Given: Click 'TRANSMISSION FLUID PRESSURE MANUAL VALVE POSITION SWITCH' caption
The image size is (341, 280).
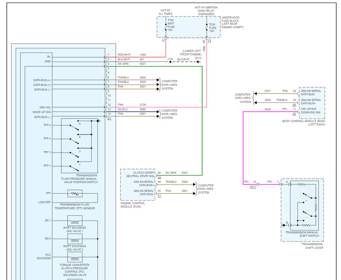Looking at the screenshot, I should [x=79, y=179].
